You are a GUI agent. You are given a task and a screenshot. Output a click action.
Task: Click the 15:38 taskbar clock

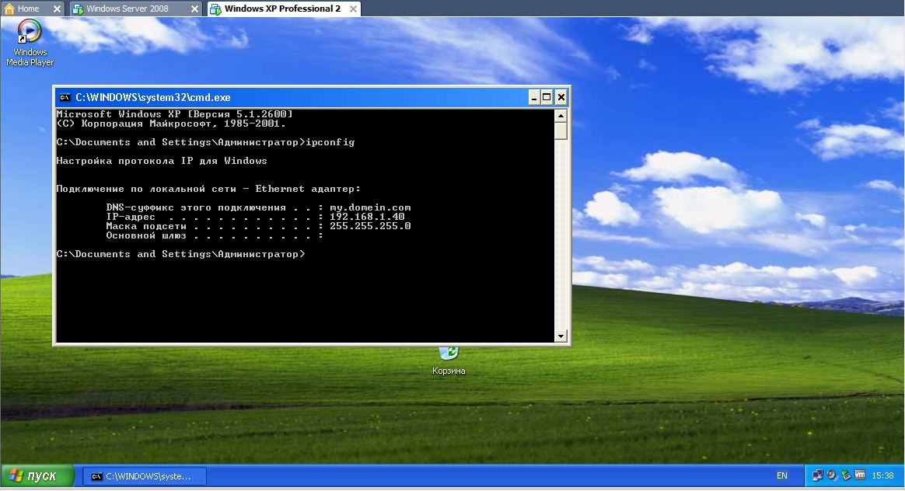[882, 475]
